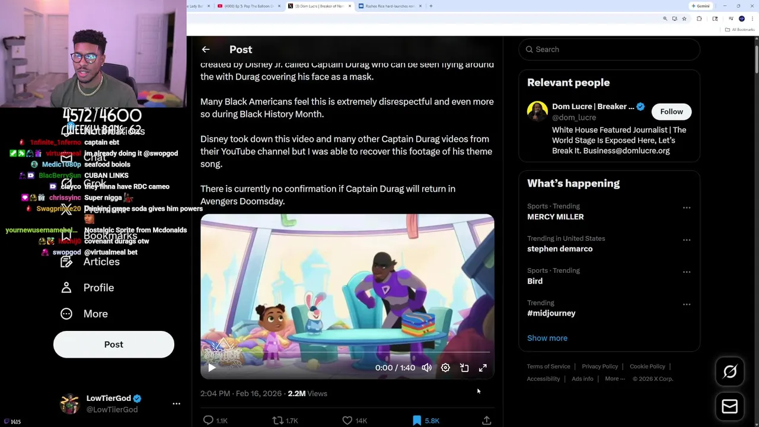The image size is (759, 427).
Task: Close the Rashee Rice tab
Action: (420, 6)
